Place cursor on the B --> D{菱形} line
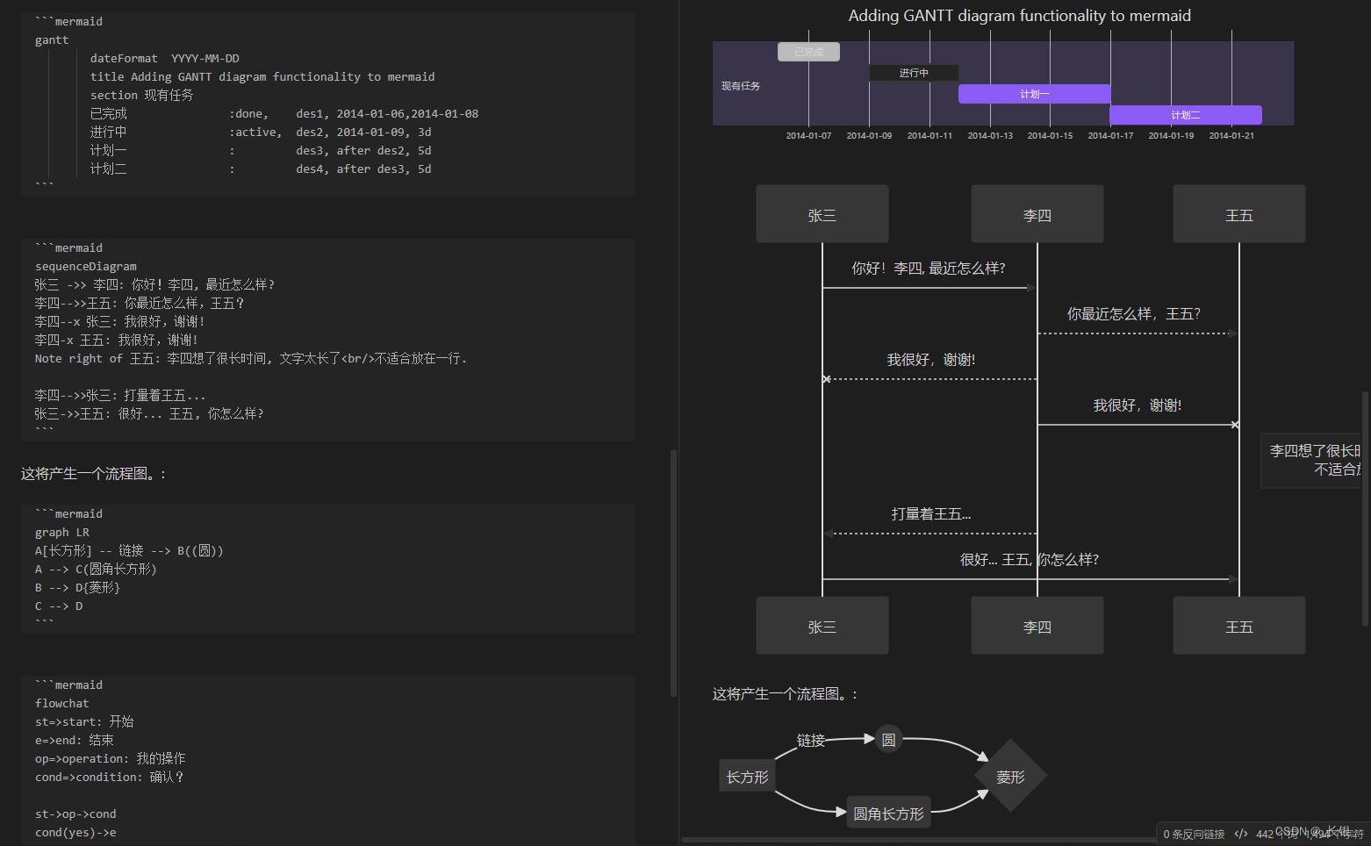This screenshot has width=1371, height=846. coord(77,588)
